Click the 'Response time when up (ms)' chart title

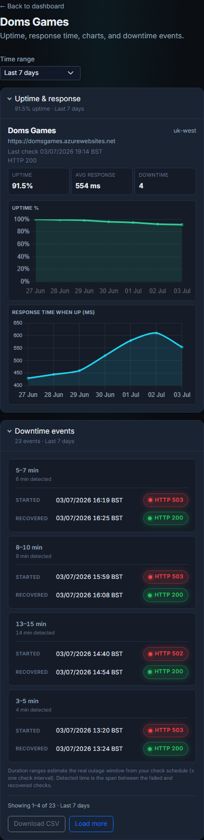(x=53, y=313)
